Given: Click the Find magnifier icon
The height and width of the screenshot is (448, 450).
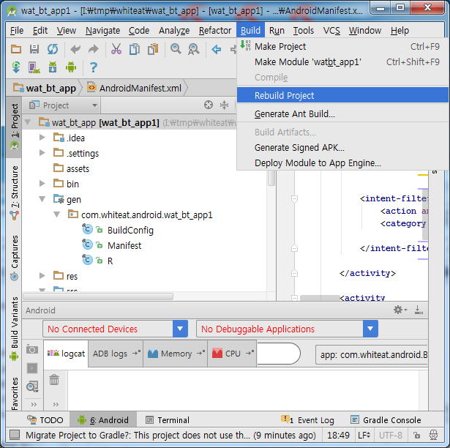Looking at the screenshot, I should click(176, 49).
